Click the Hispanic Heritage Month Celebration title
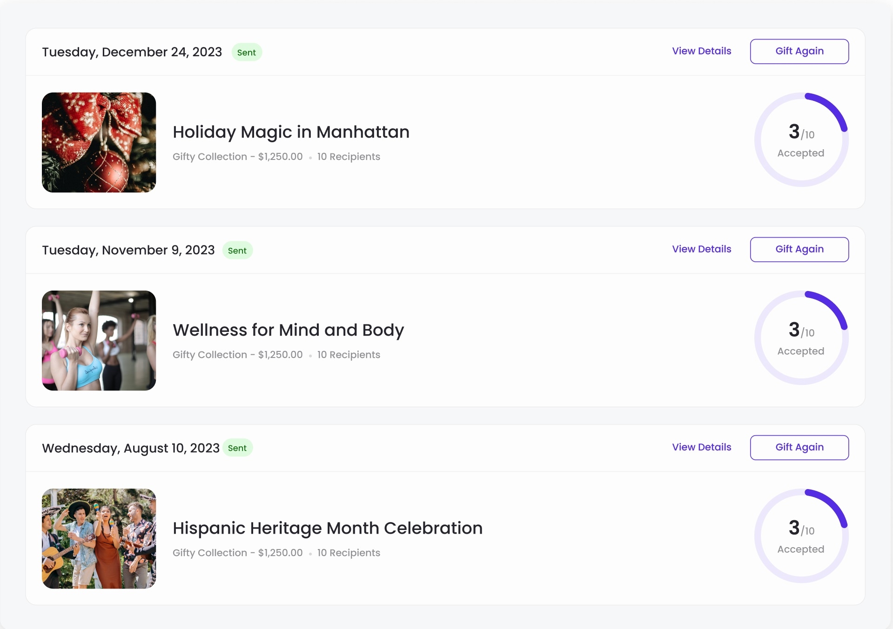This screenshot has width=893, height=629. click(x=327, y=528)
